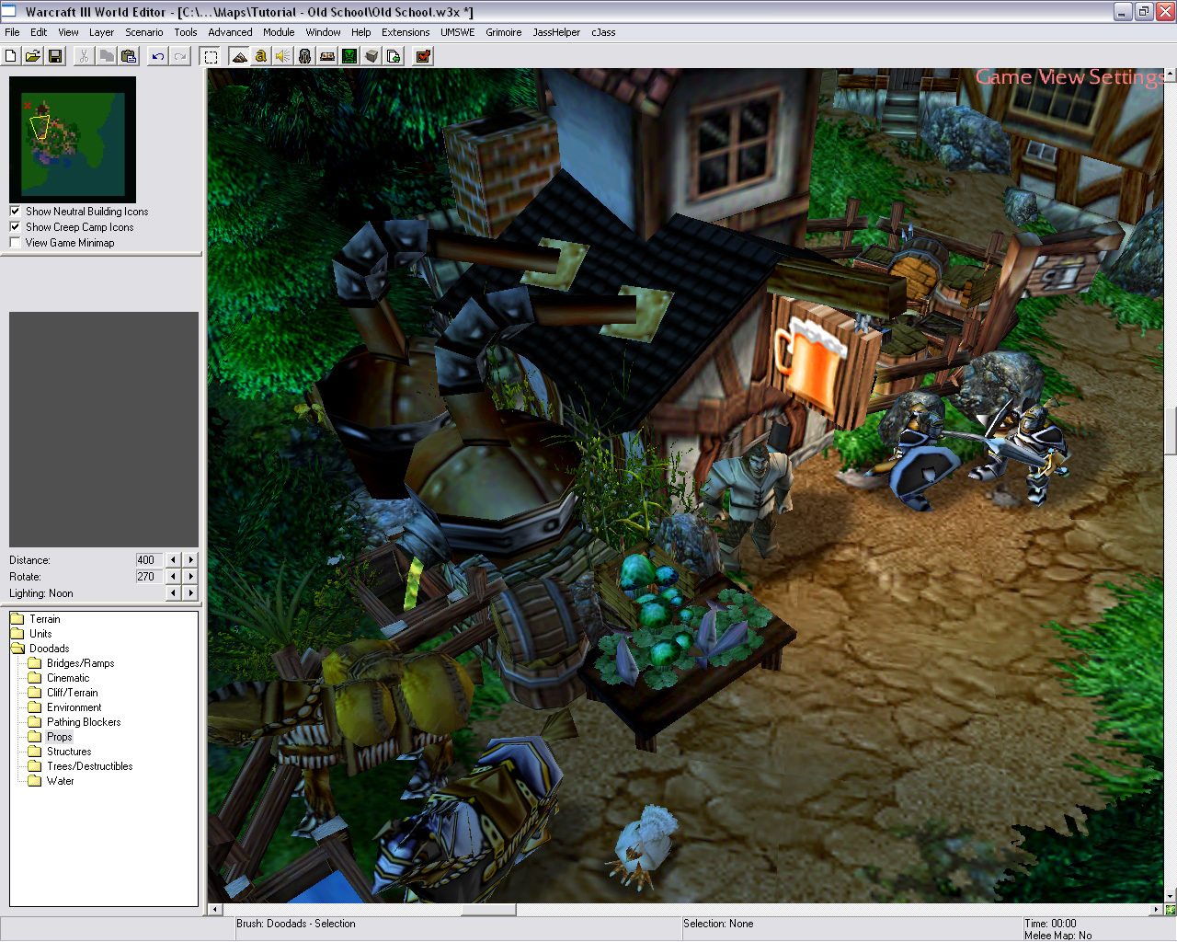Image resolution: width=1177 pixels, height=942 pixels.
Task: Open the Sound Editor speaker icon
Action: [283, 56]
